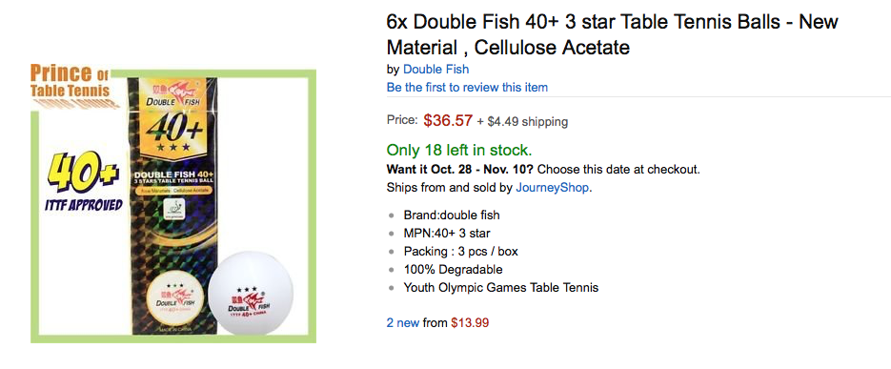Click 'Youth Olympic Games Table Tennis' bullet

(501, 288)
